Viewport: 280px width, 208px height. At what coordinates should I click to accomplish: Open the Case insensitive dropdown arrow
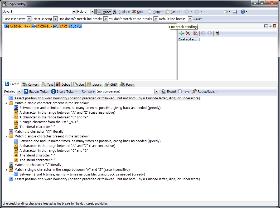click(x=29, y=19)
